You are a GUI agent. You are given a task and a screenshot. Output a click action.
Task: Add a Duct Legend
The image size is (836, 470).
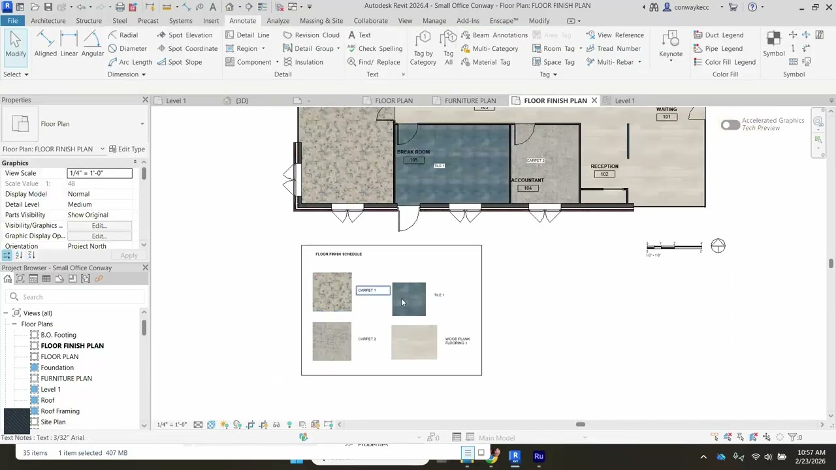pos(718,35)
